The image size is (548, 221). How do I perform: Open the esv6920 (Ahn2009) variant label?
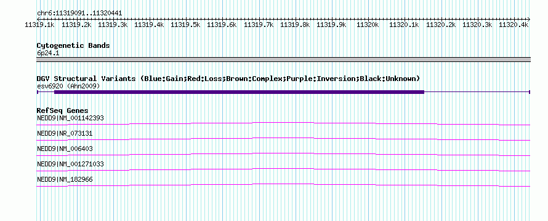(68, 86)
